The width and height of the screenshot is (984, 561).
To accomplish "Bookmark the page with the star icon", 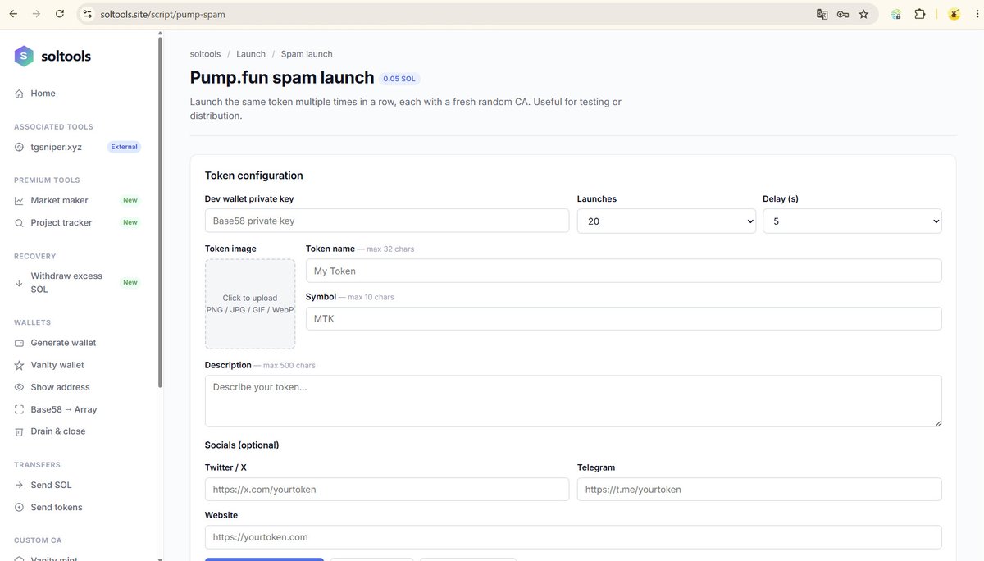I will (x=863, y=14).
